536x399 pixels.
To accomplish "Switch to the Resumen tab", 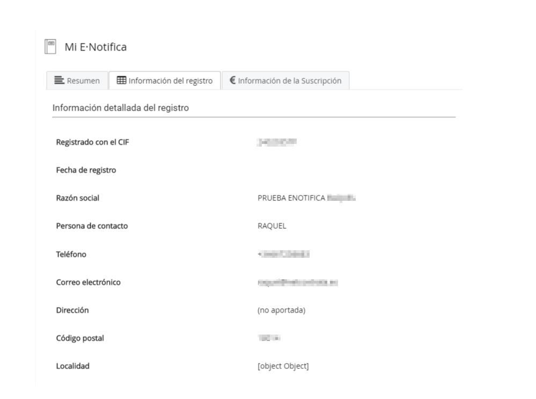I will [x=77, y=81].
